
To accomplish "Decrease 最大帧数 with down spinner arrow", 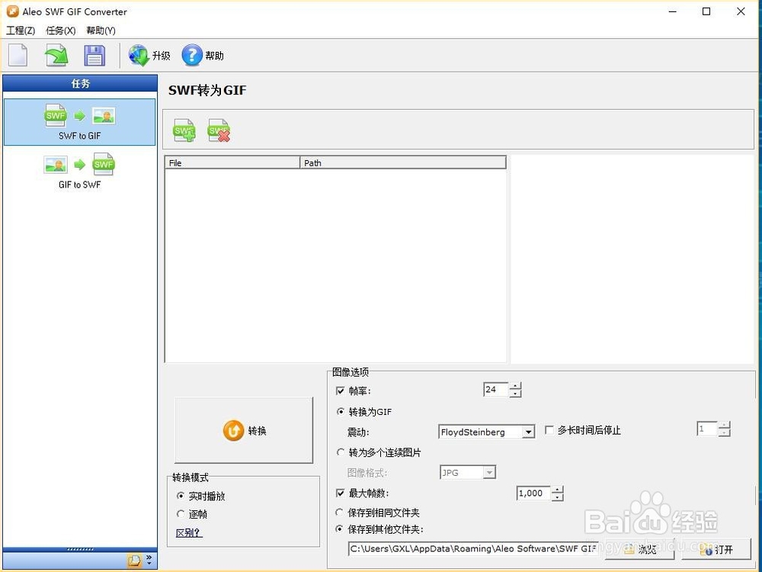I will (558, 497).
